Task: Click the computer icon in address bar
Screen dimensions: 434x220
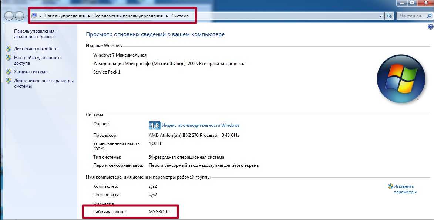Action: coord(34,16)
